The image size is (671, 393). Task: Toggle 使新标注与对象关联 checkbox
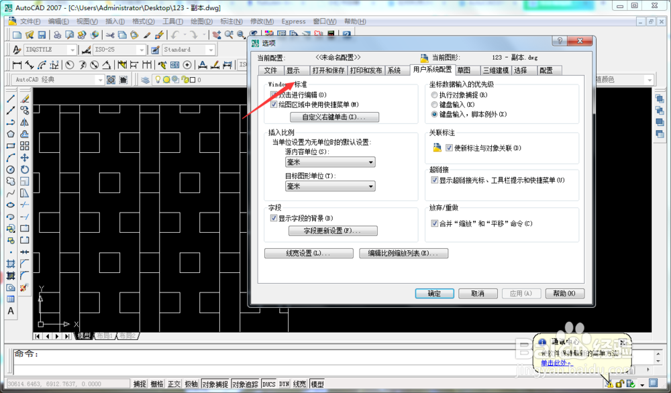click(x=449, y=148)
